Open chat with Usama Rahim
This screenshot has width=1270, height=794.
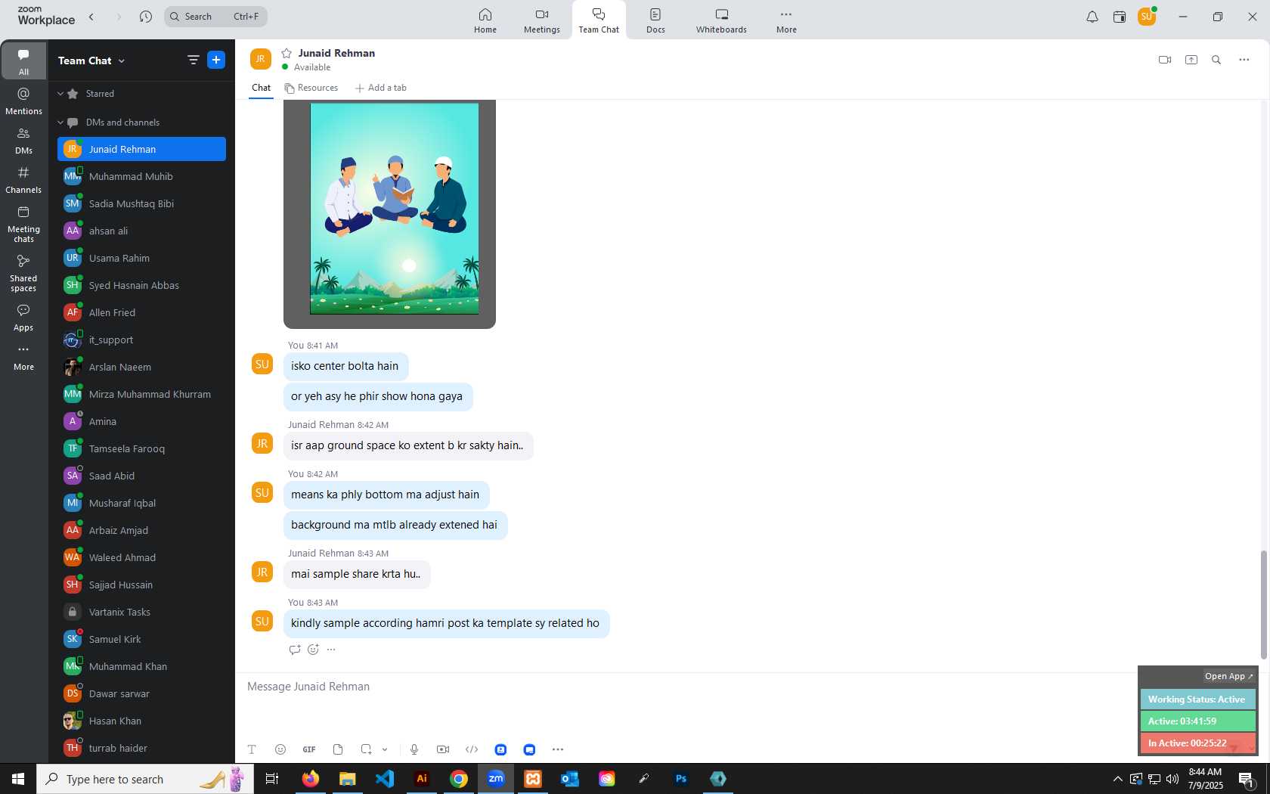point(141,258)
